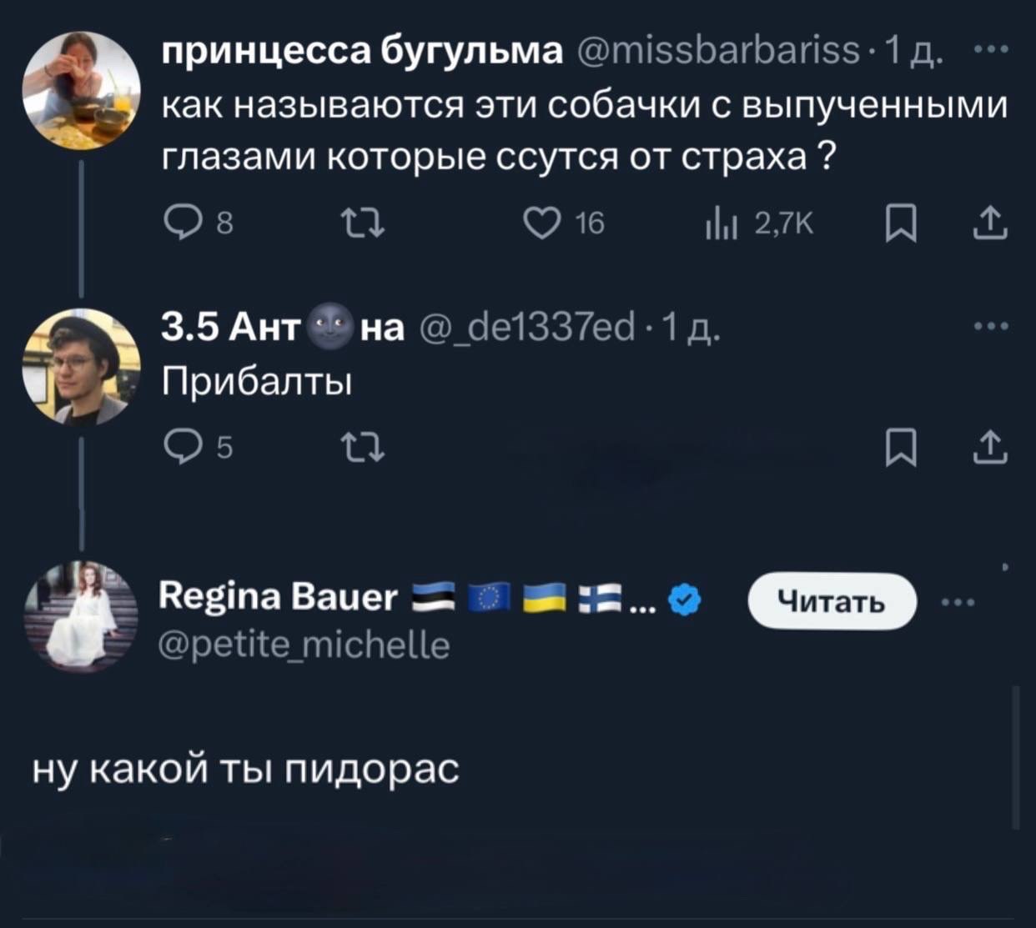View analytics showing 2,7K views
Screen dimensions: 1036x928
(715, 223)
